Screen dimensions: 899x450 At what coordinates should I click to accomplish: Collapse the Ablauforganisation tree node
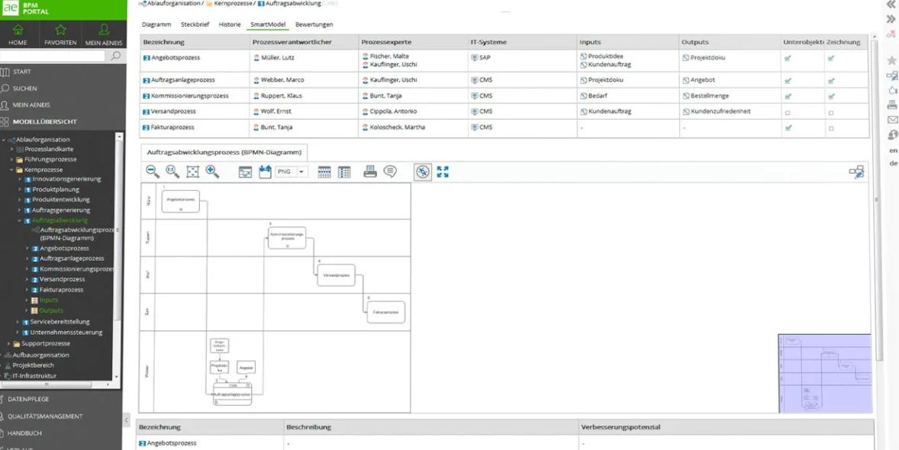click(x=4, y=140)
